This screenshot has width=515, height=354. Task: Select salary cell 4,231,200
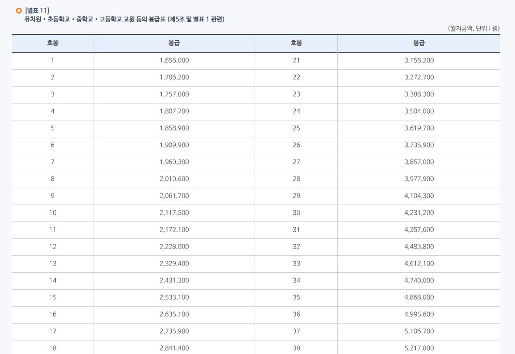pos(419,213)
